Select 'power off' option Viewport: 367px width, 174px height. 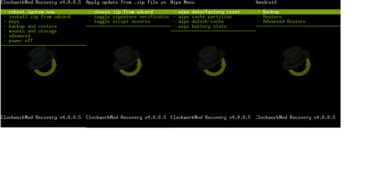20,41
